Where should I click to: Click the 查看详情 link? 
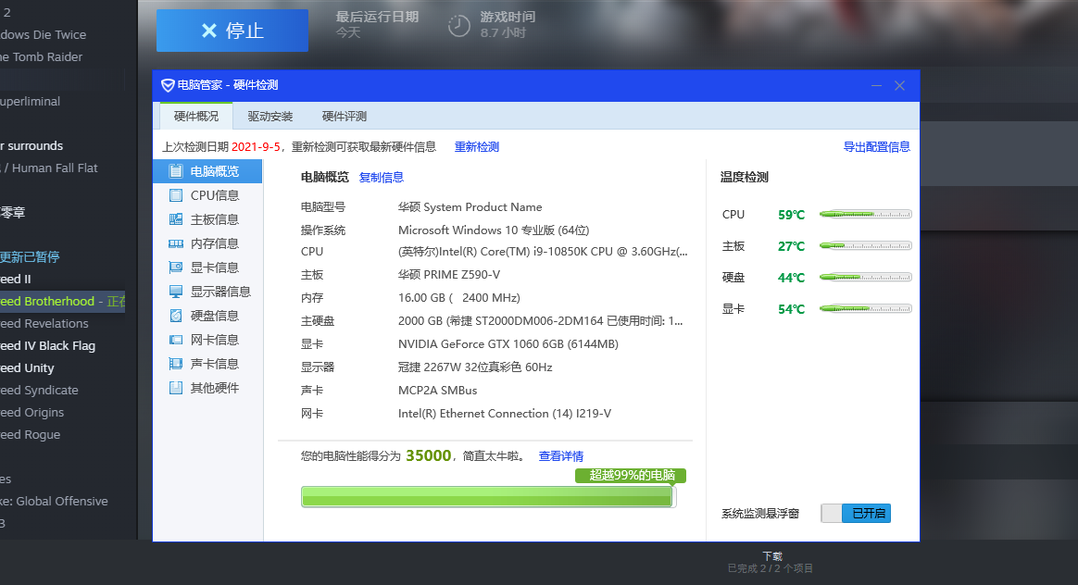pos(561,455)
